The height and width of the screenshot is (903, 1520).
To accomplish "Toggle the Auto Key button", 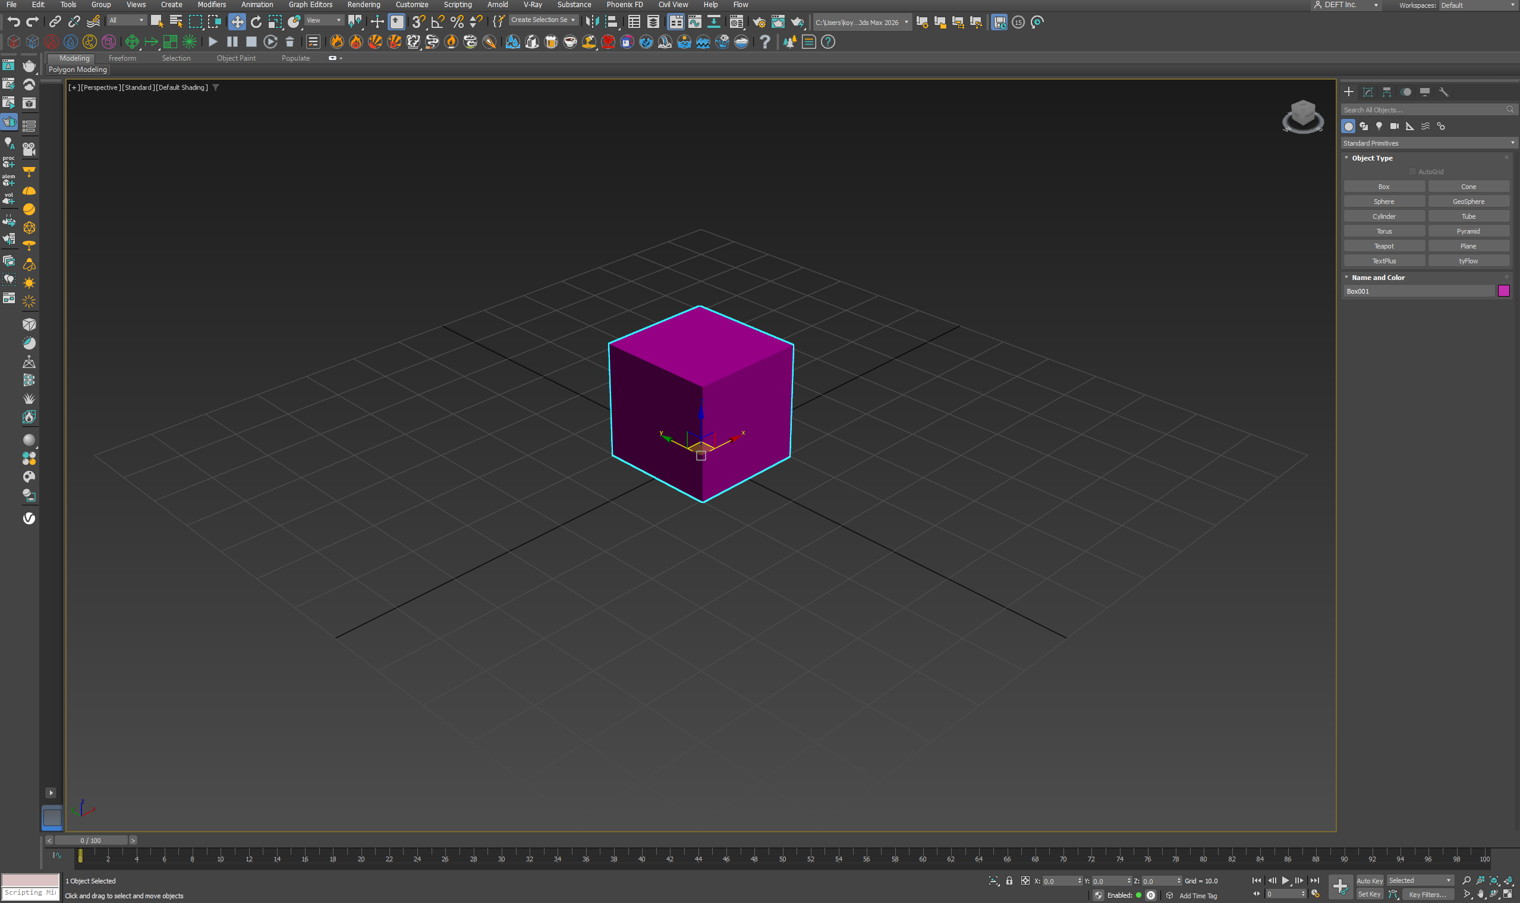I will (x=1369, y=880).
